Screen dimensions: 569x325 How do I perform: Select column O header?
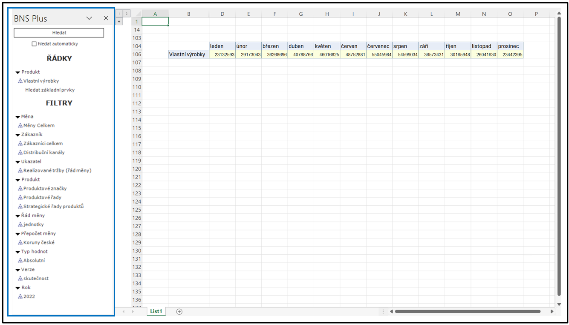click(510, 14)
